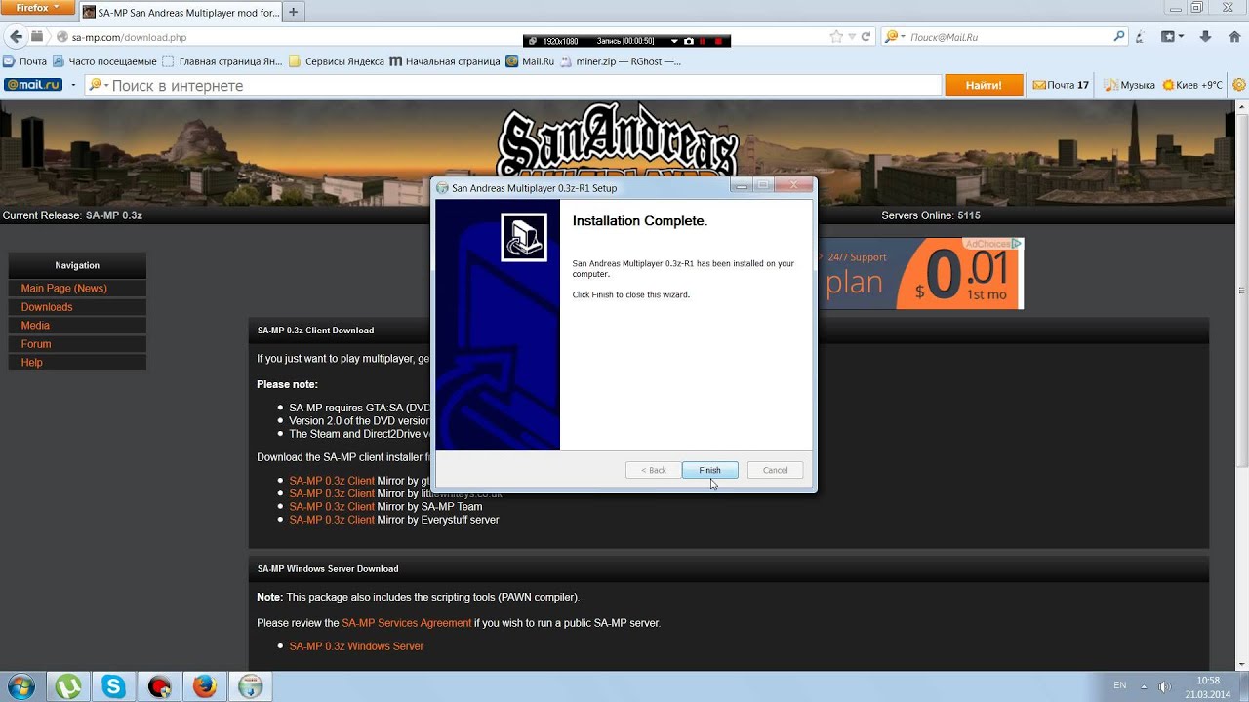
Task: Open Downloads in the navigation menu
Action: pyautogui.click(x=47, y=307)
